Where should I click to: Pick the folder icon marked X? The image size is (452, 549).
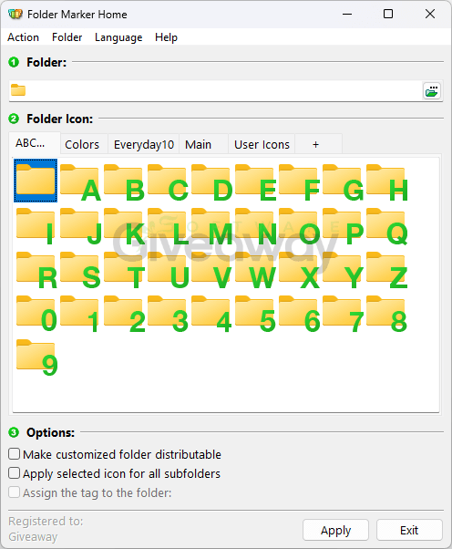(x=298, y=268)
